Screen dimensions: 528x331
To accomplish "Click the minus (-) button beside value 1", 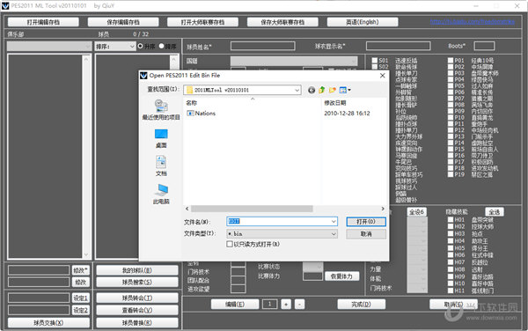I will coord(300,305).
